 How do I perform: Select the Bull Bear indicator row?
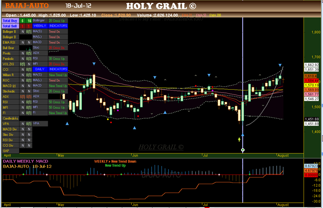(10, 48)
